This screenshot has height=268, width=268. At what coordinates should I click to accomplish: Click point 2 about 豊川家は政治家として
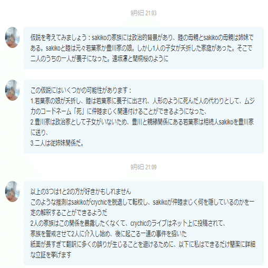tap(142, 122)
